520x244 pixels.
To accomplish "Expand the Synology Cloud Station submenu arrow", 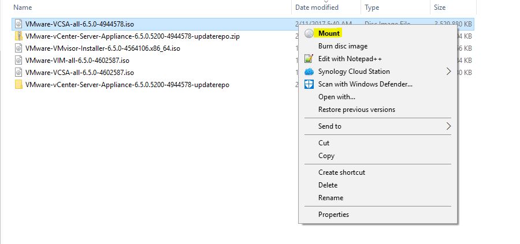I will click(x=449, y=72).
